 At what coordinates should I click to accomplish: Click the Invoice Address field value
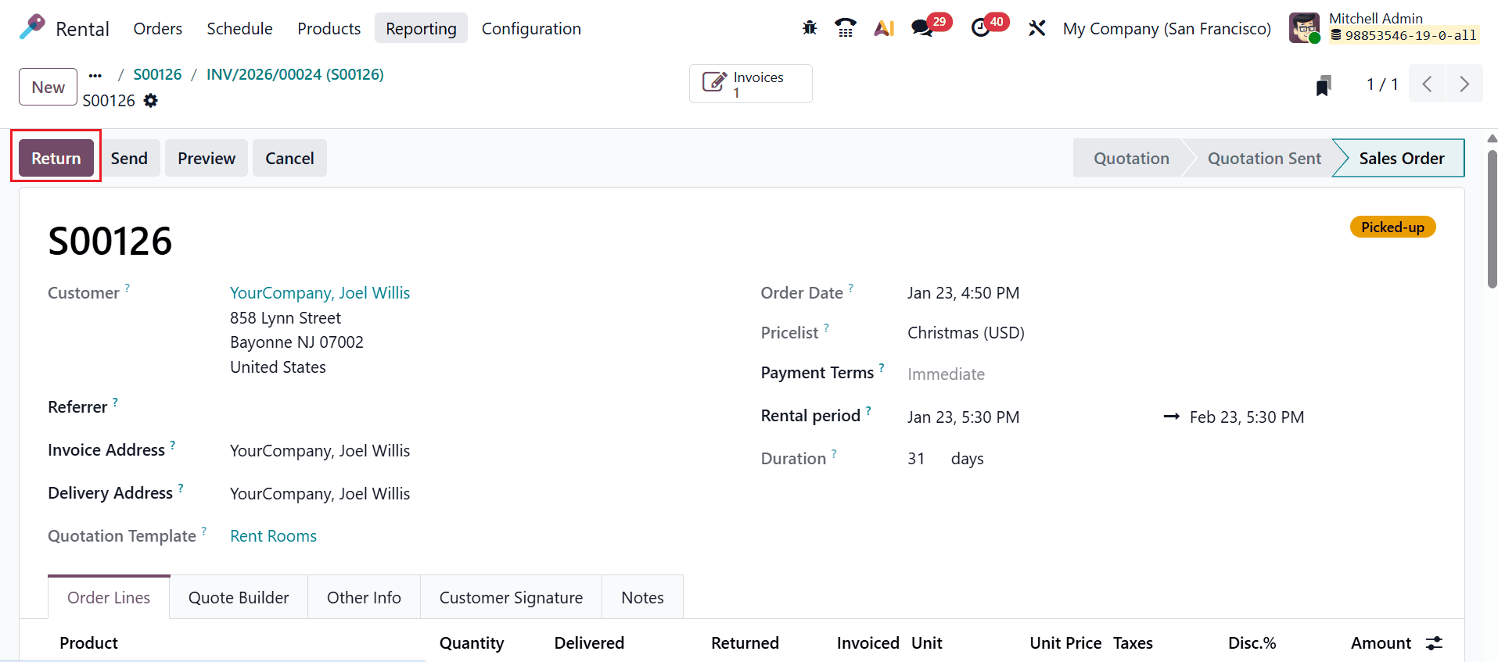320,450
